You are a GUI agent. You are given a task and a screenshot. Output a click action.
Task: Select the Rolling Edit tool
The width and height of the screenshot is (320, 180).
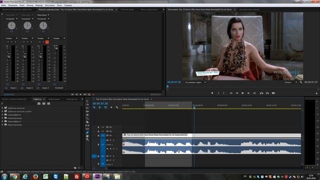[x=87, y=111]
